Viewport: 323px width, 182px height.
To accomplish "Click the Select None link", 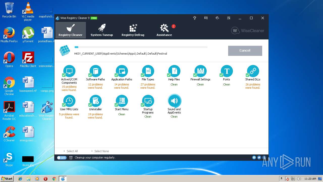I will [101, 151].
